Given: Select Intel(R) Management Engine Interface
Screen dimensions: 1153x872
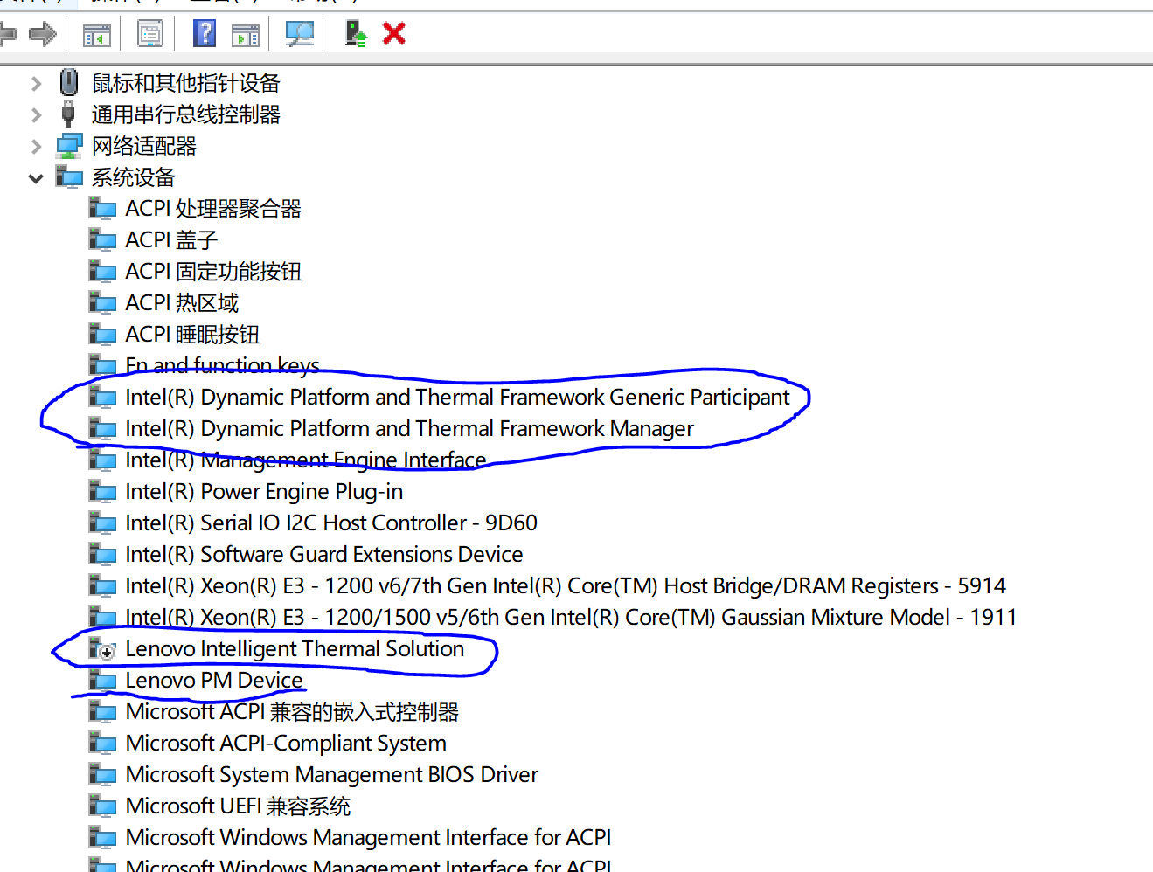Looking at the screenshot, I should point(306,460).
